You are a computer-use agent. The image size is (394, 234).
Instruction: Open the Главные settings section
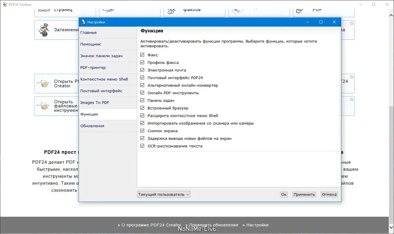point(108,32)
